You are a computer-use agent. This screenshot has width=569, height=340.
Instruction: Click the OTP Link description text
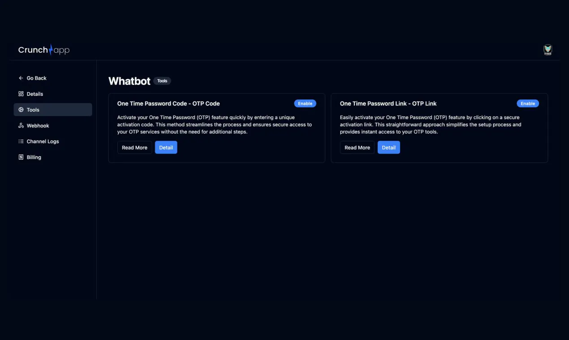pos(431,125)
